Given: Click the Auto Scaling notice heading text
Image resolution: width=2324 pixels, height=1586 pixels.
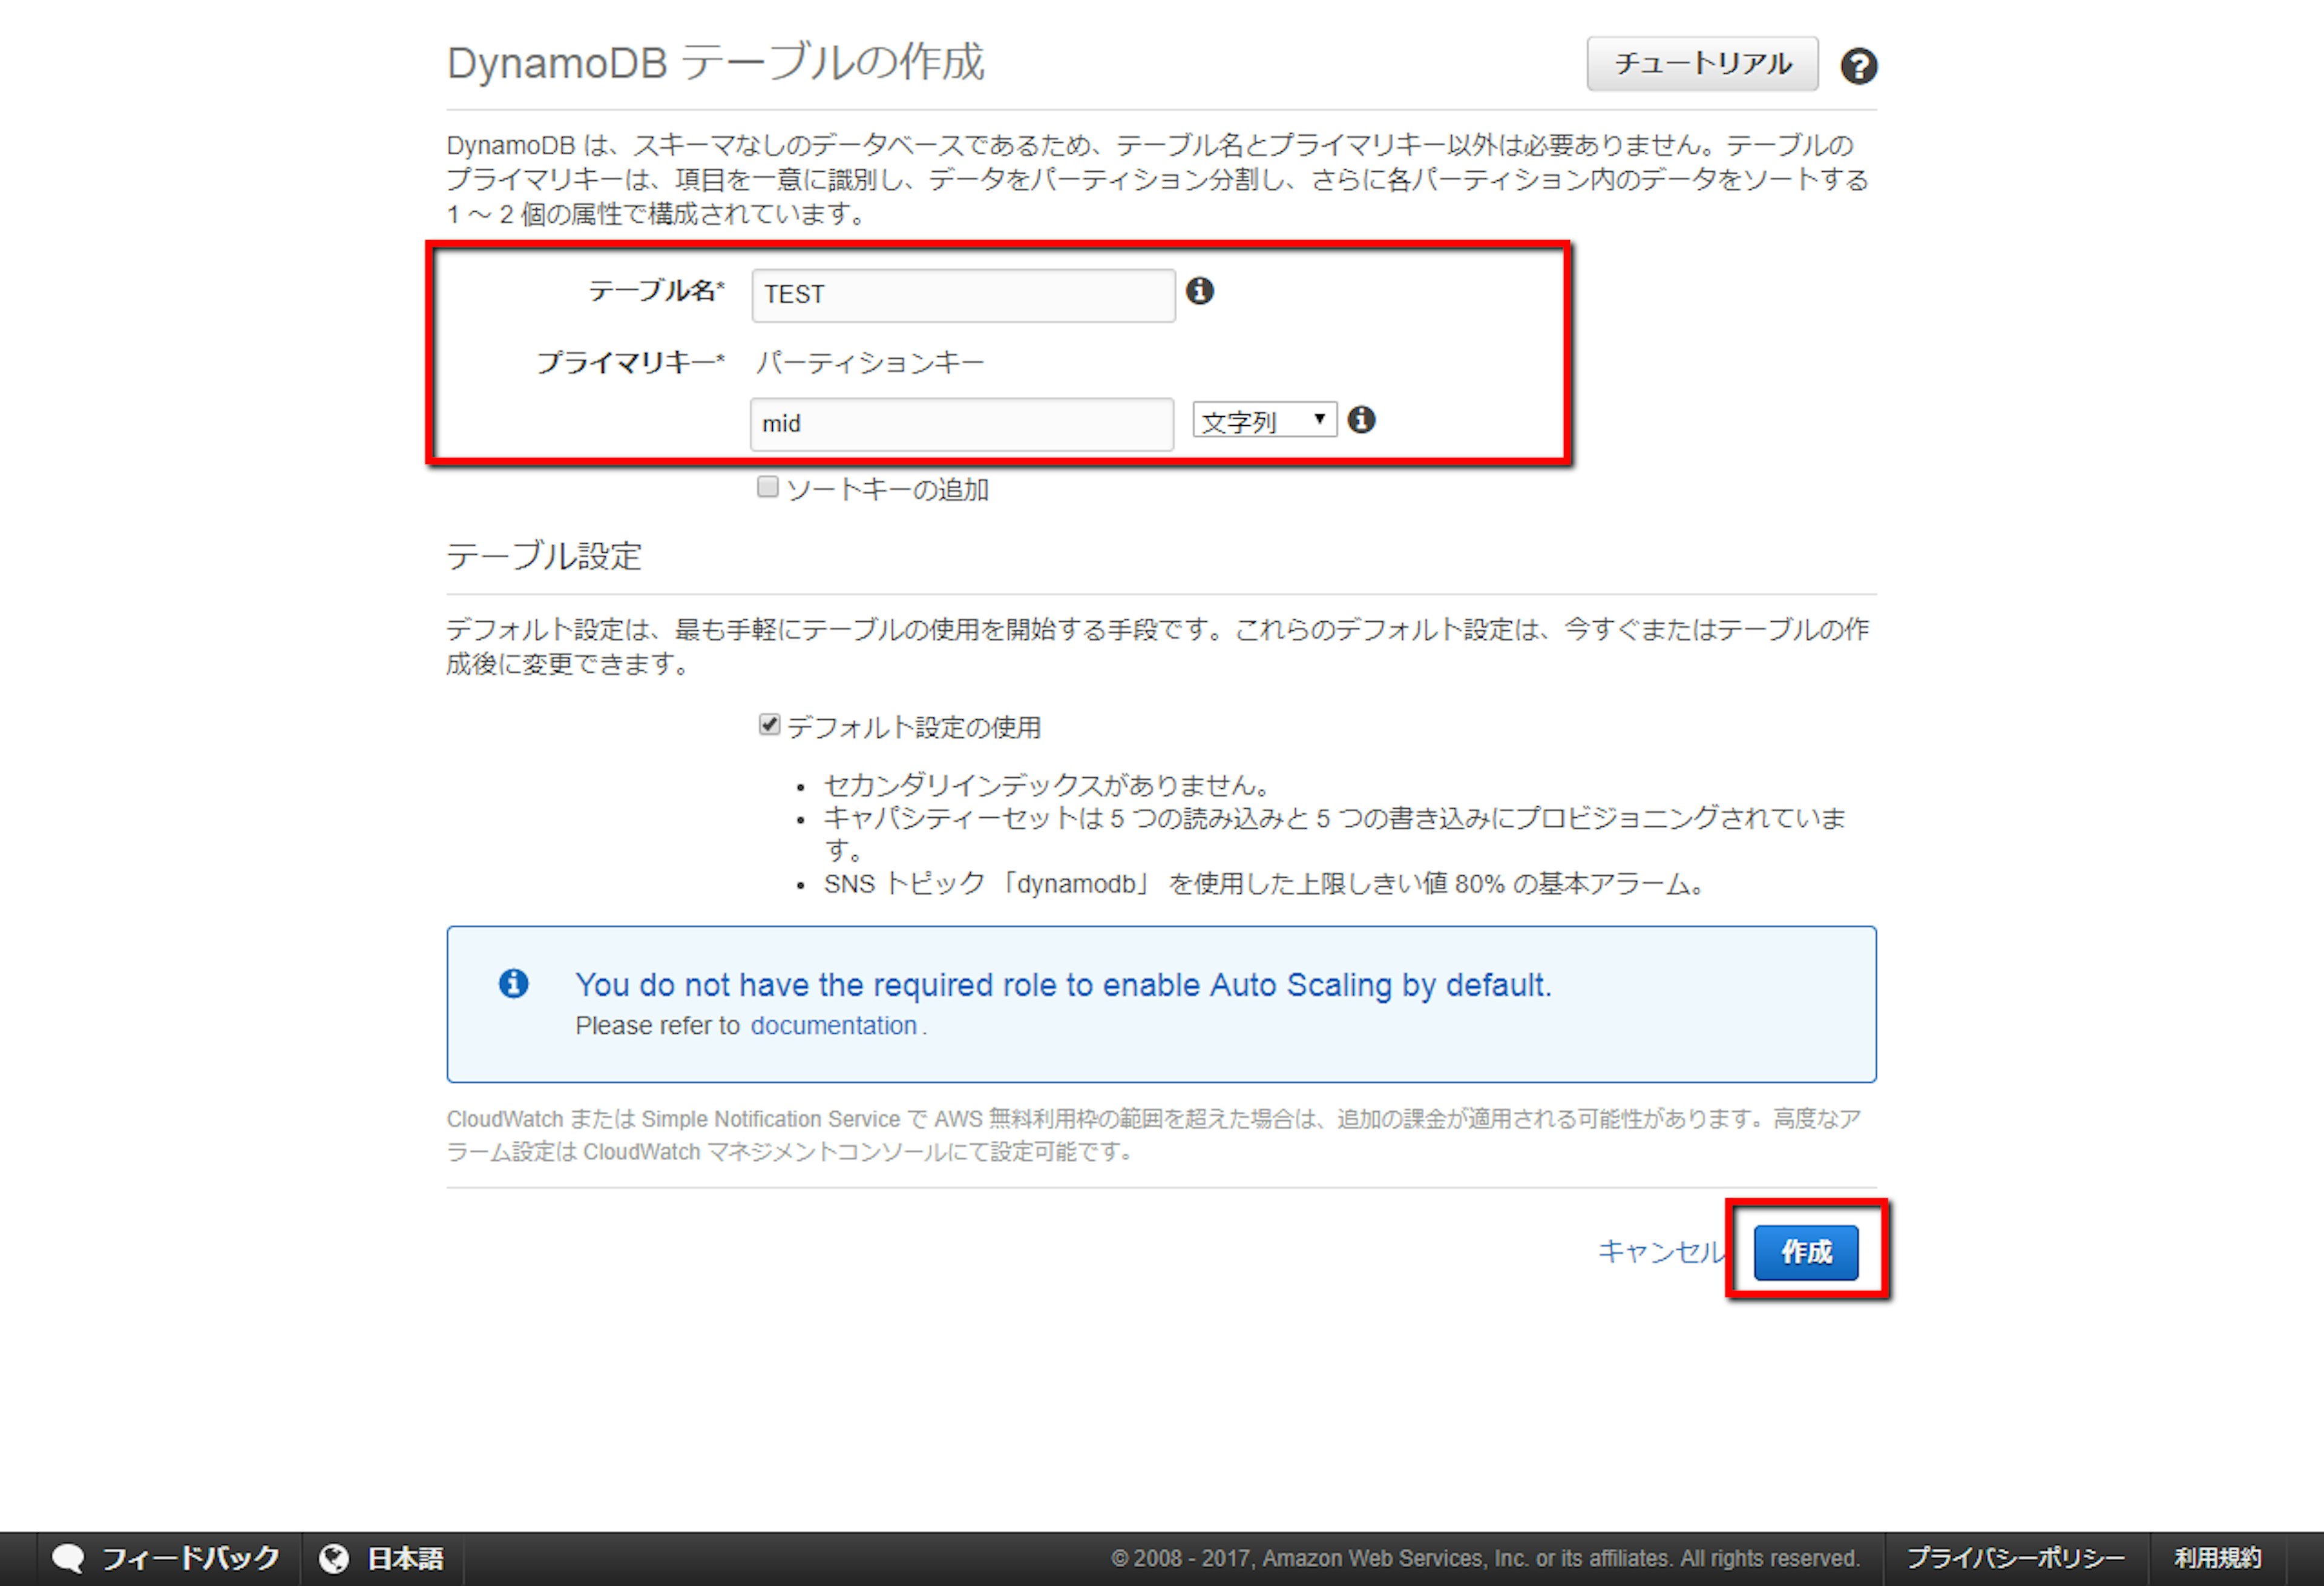Looking at the screenshot, I should pos(1062,984).
